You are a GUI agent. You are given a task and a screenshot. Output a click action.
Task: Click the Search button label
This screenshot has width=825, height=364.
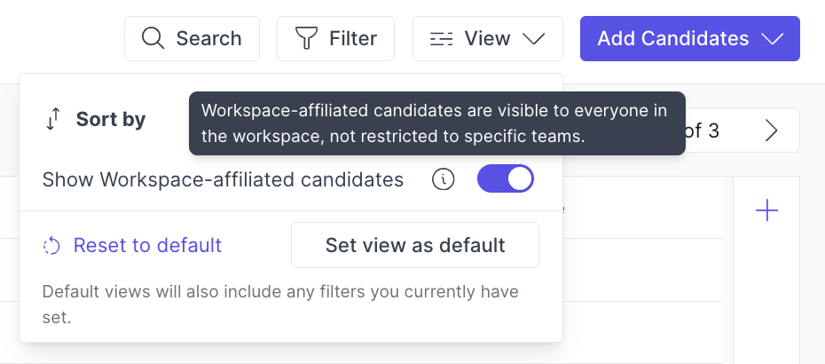(208, 39)
